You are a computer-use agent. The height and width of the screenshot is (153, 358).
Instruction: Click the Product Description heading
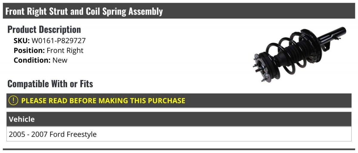click(x=44, y=29)
